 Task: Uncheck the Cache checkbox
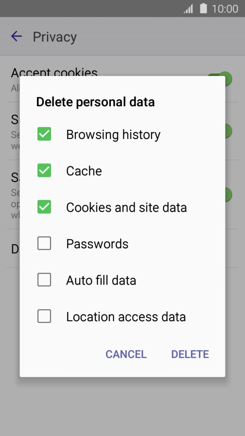coord(44,170)
